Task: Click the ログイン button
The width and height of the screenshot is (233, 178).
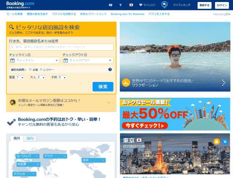Action: pos(222,5)
